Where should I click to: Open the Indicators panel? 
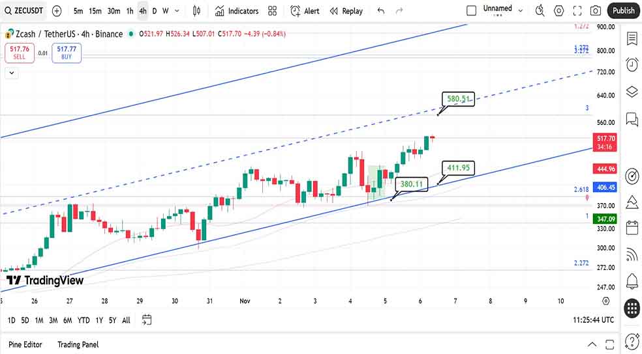[x=236, y=11]
